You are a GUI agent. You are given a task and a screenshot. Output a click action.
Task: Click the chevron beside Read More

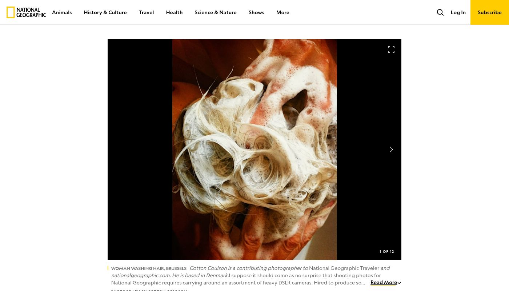(399, 283)
